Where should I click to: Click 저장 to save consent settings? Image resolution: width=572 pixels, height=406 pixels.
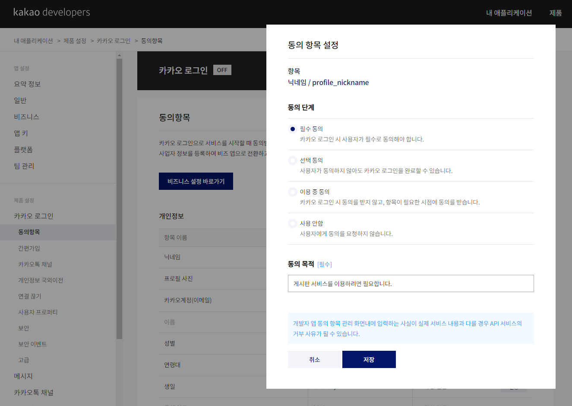point(369,359)
